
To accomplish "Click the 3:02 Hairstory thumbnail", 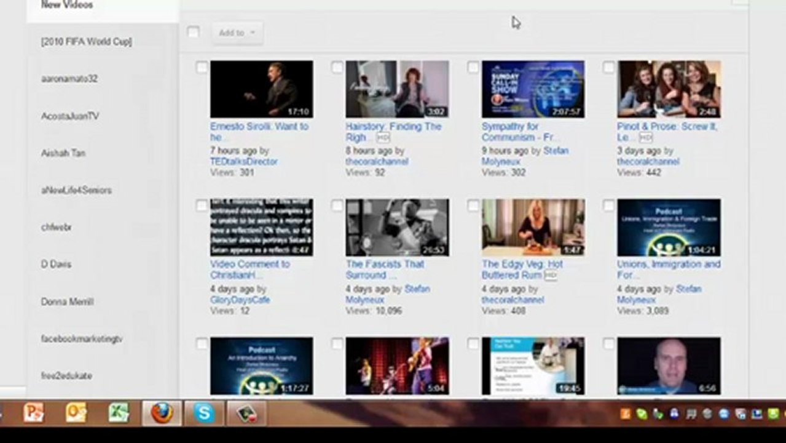I will coord(397,89).
